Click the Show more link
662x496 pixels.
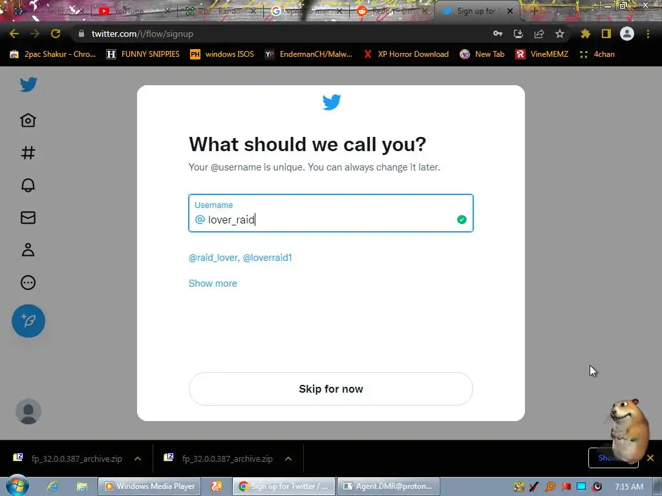pyautogui.click(x=213, y=284)
